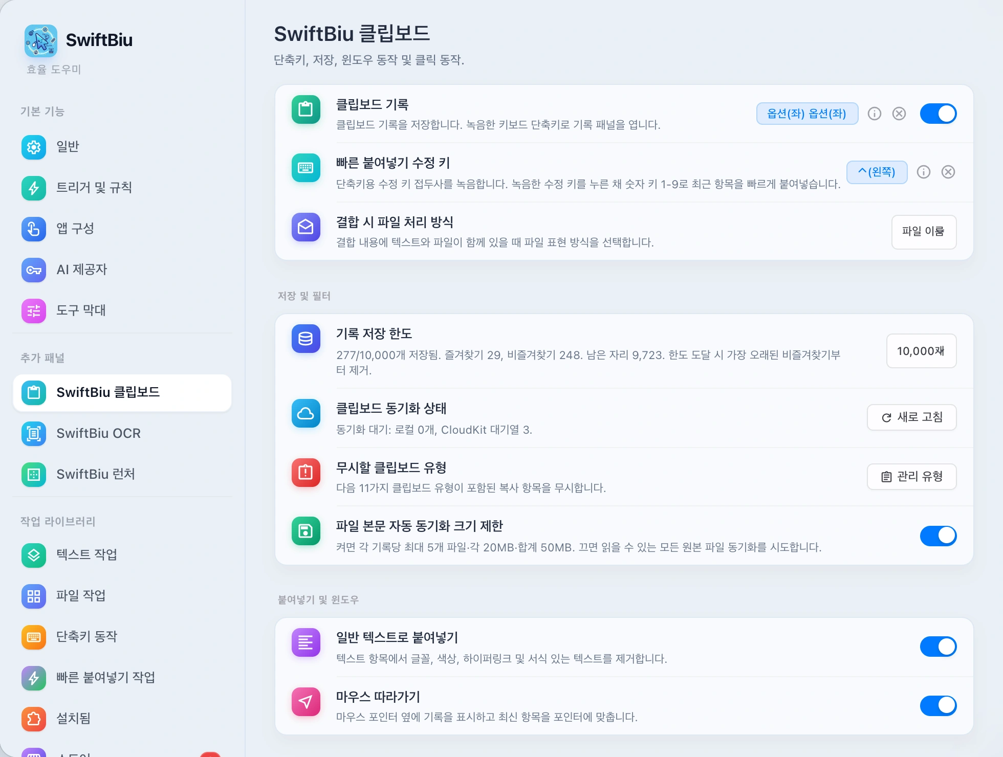Click the 단축키 동작 label
1003x757 pixels.
86,637
